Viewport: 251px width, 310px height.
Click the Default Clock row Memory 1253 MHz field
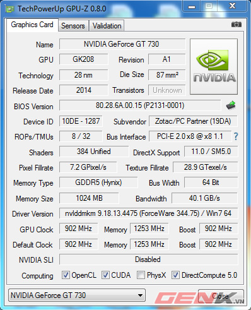click(149, 244)
